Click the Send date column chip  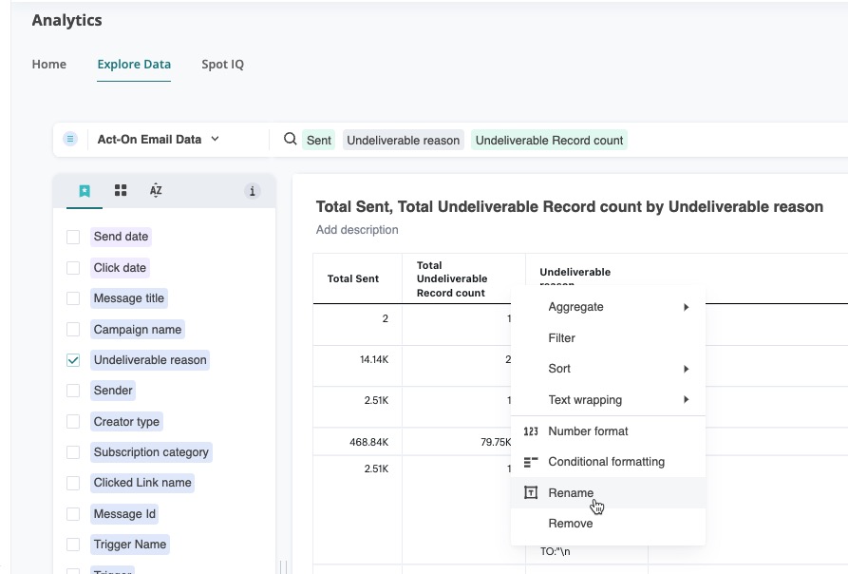121,237
